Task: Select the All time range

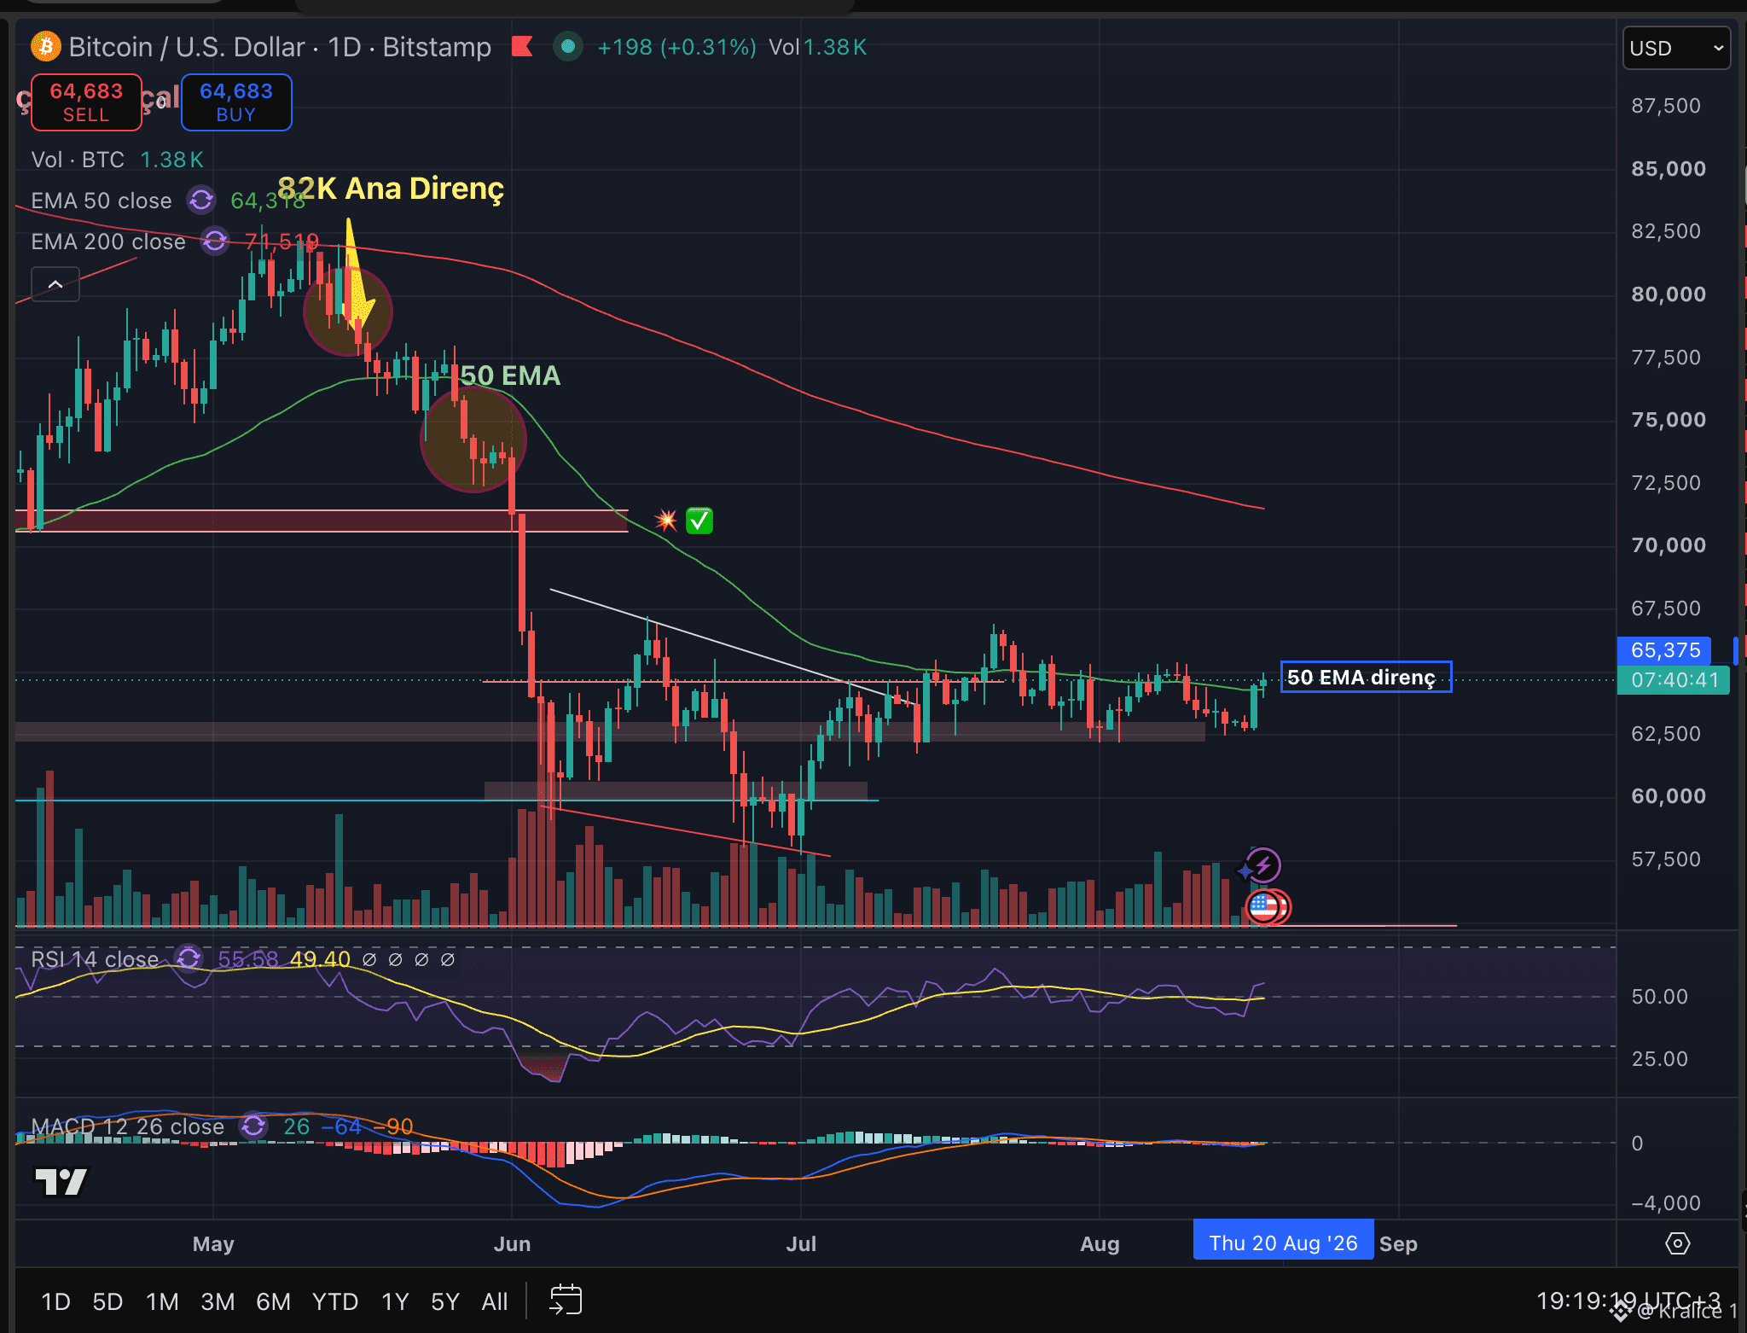Action: [495, 1301]
